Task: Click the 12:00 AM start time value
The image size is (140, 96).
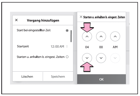Action: [x=57, y=46]
